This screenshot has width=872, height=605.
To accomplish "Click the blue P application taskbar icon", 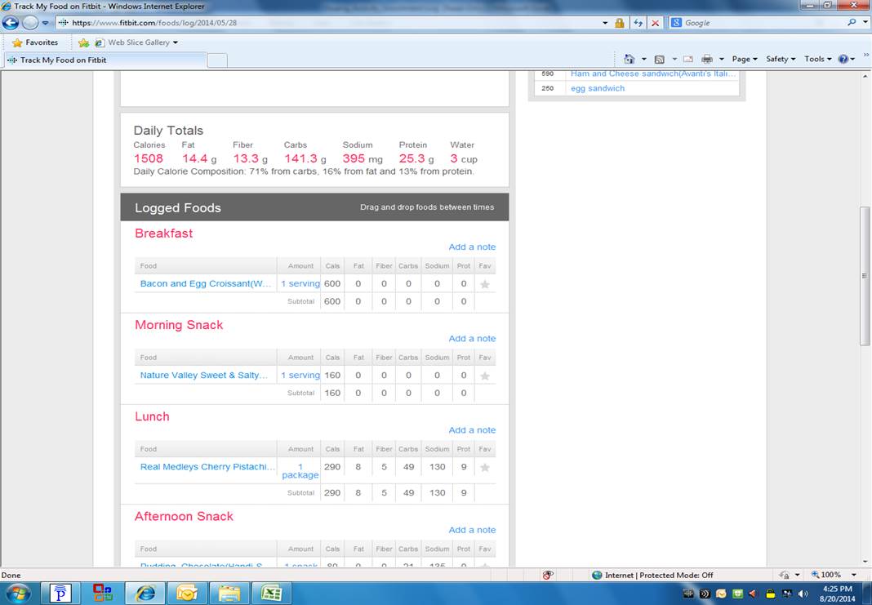I will 60,594.
